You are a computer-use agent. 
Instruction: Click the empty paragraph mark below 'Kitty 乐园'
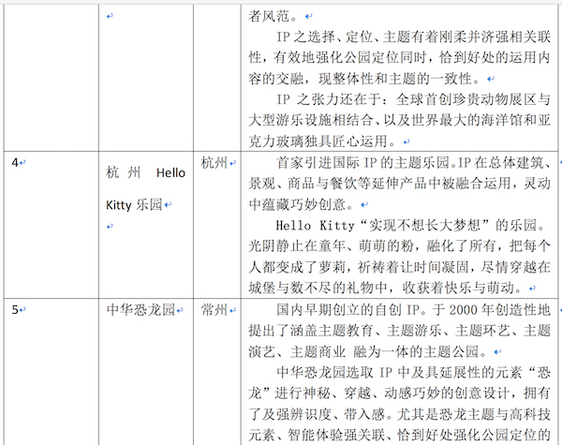coord(110,226)
